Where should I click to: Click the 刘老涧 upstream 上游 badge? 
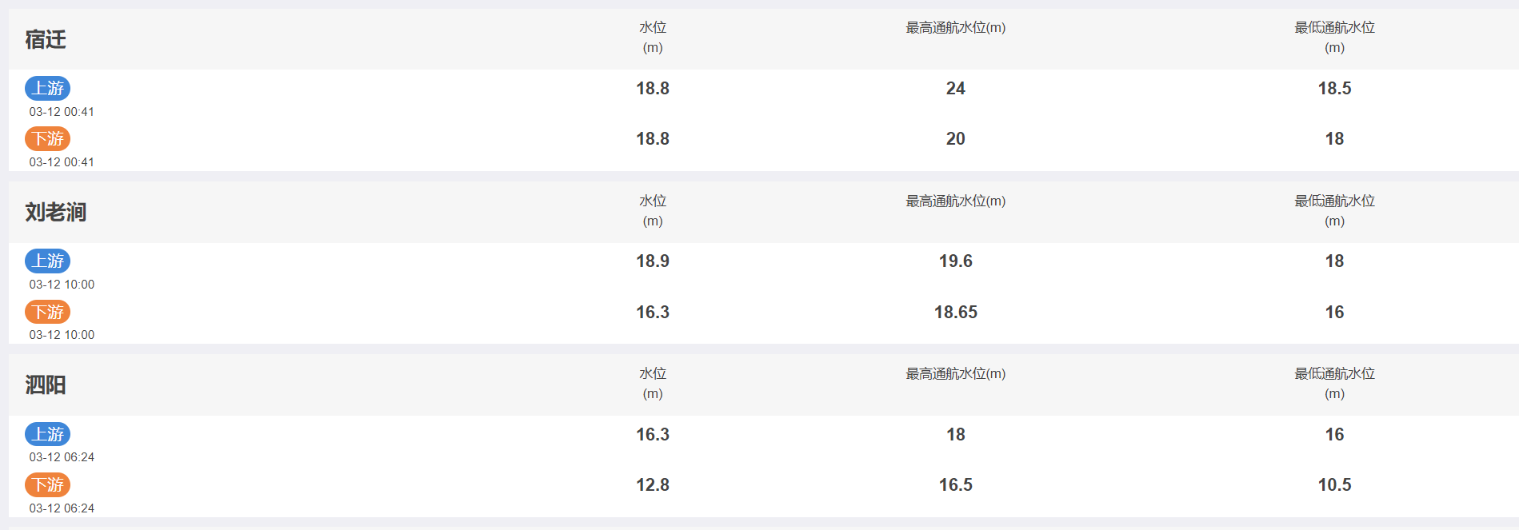[48, 261]
